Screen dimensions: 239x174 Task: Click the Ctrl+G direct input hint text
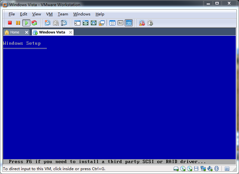point(54,169)
